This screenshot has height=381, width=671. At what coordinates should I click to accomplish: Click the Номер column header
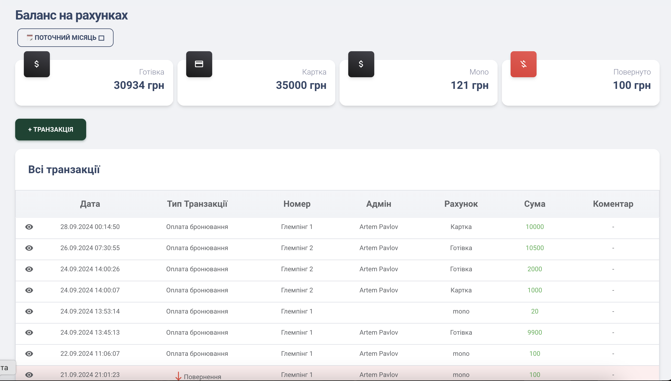[x=297, y=204]
